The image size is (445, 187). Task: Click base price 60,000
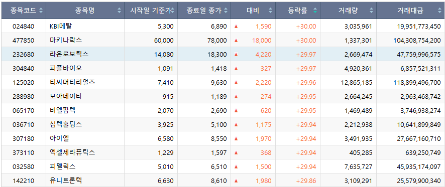[164, 41]
